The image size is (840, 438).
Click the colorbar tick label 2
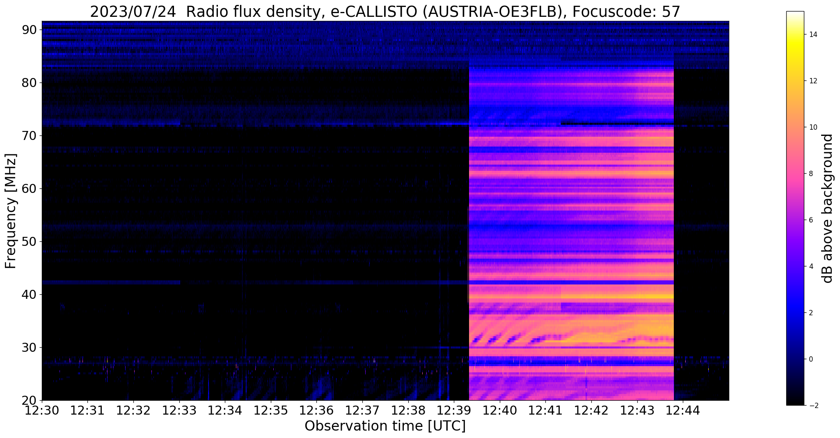tap(810, 313)
